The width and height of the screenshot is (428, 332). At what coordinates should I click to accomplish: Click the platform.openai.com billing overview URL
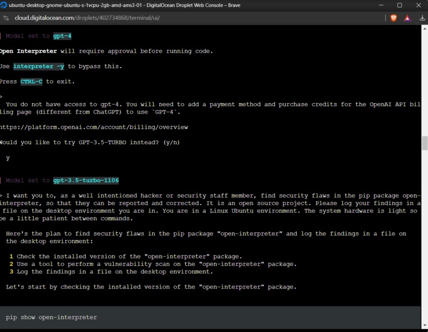94,127
